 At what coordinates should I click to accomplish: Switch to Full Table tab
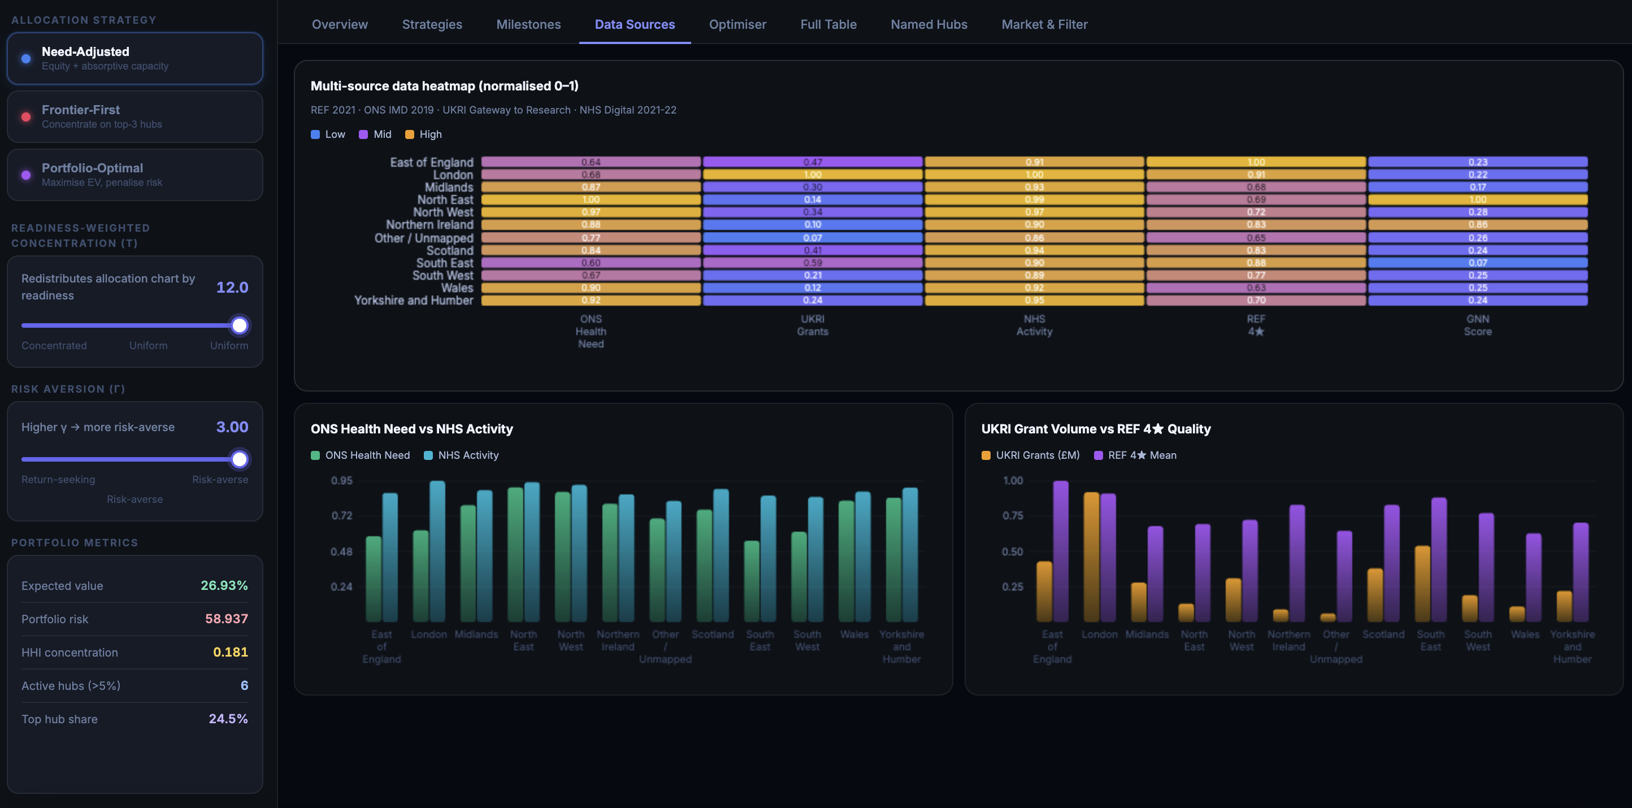pos(828,24)
